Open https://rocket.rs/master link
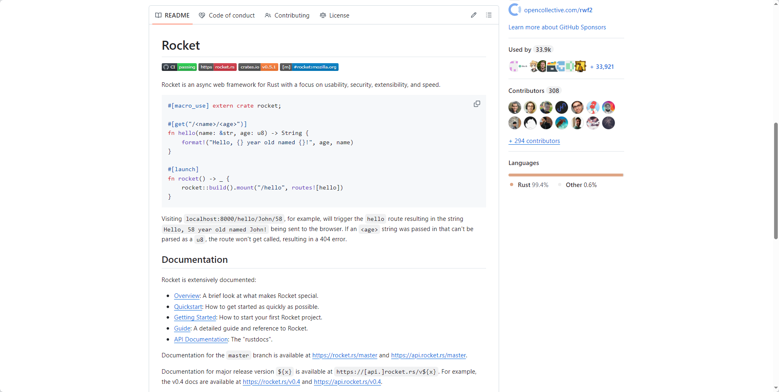This screenshot has width=779, height=392. 345,355
